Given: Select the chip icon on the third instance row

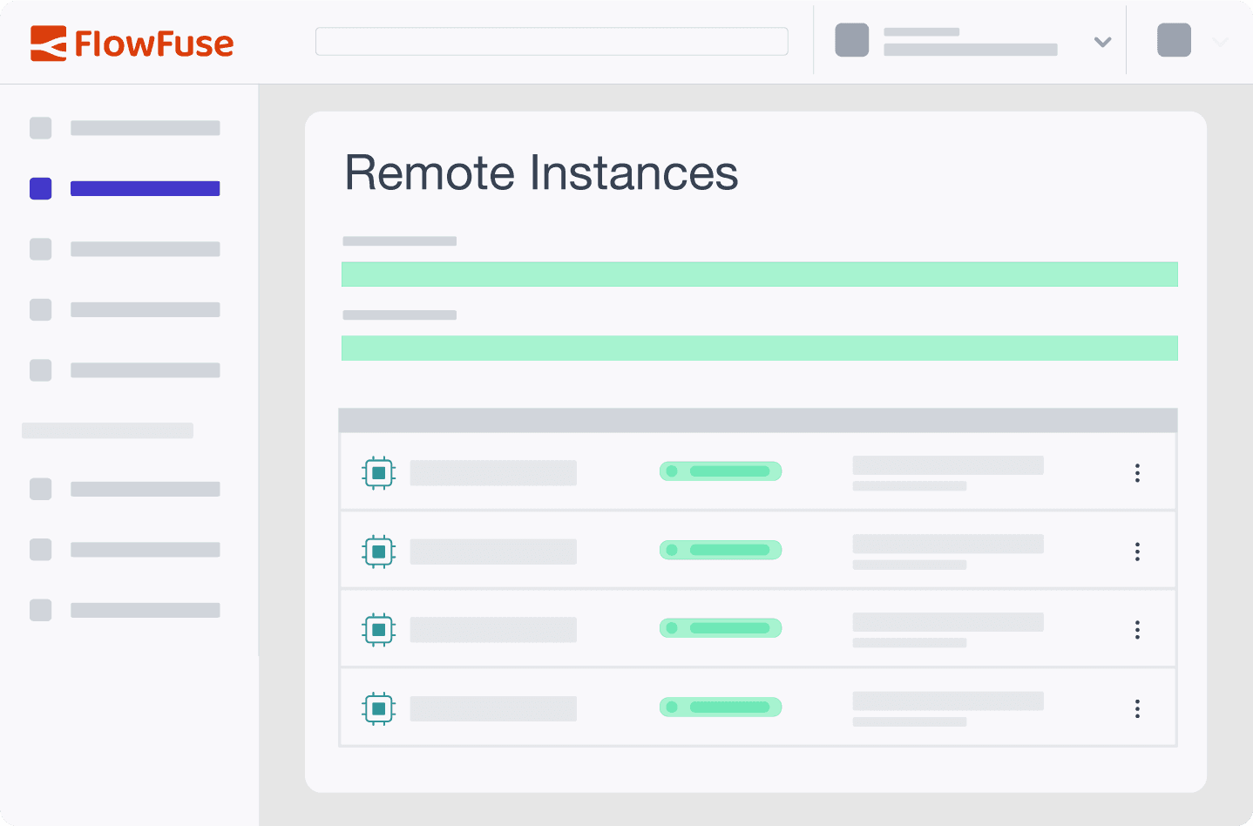Looking at the screenshot, I should (x=378, y=628).
